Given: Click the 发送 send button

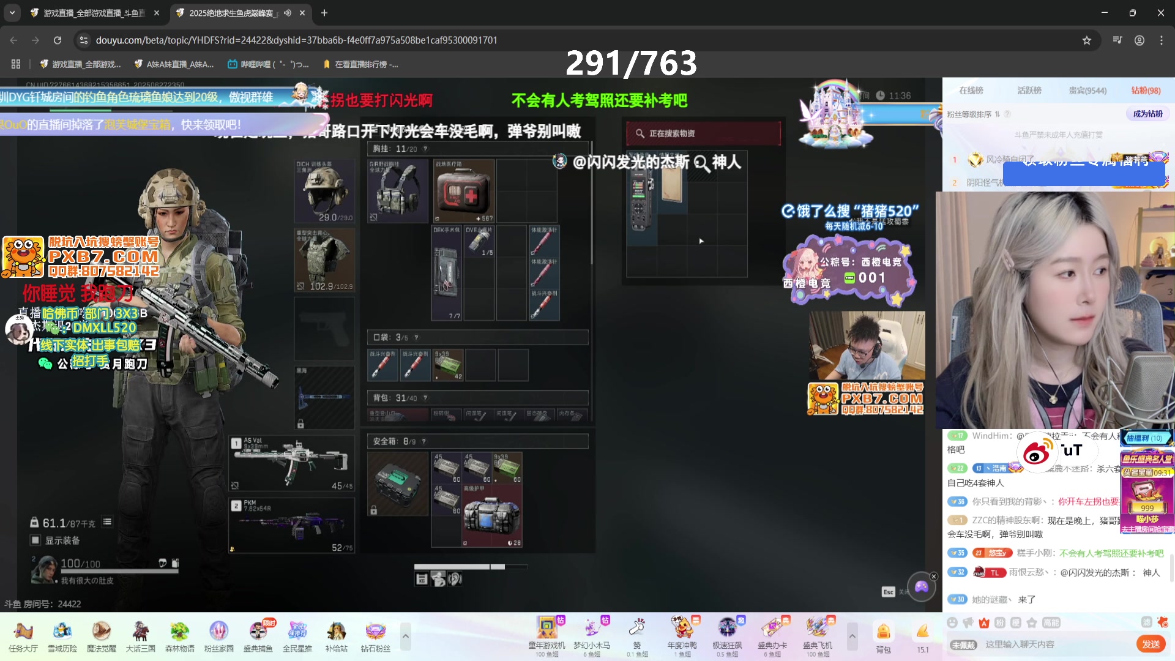Looking at the screenshot, I should pyautogui.click(x=1151, y=644).
